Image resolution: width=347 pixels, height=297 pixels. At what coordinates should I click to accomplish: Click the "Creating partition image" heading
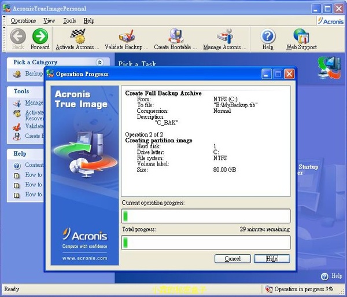pos(158,141)
